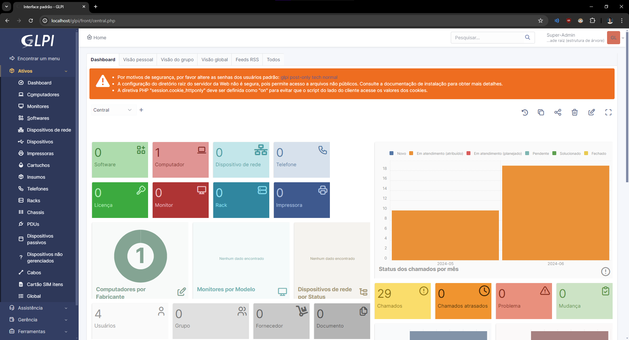Click the duplicate dashboard icon

coord(541,113)
